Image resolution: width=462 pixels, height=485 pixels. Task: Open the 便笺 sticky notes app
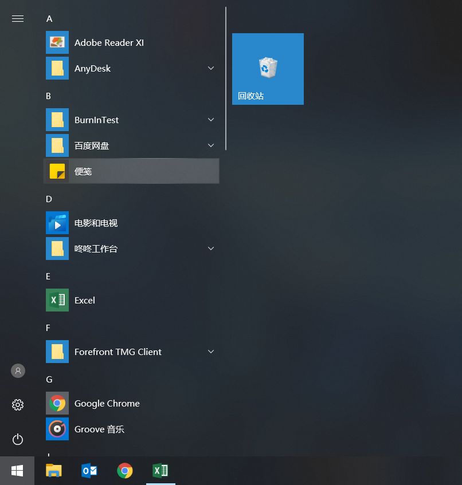pyautogui.click(x=83, y=171)
